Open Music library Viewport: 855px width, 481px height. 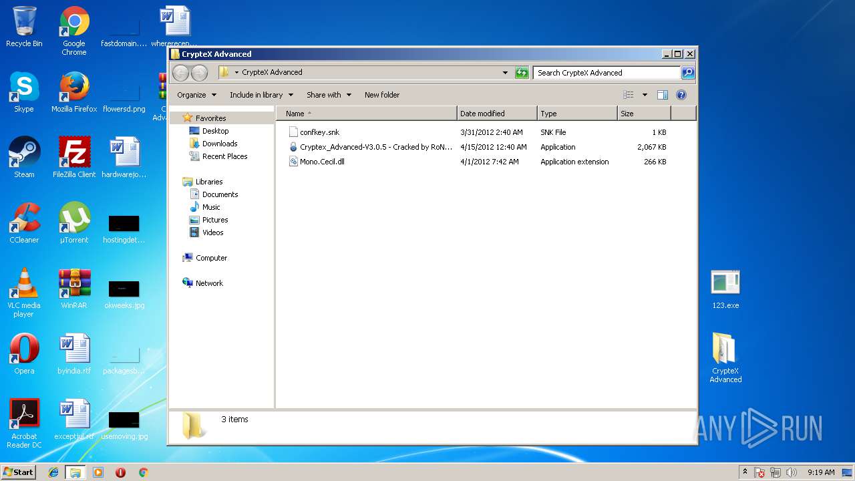pos(211,207)
